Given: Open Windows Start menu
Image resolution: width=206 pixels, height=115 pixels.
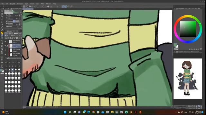Looking at the screenshot, I should (65, 112).
